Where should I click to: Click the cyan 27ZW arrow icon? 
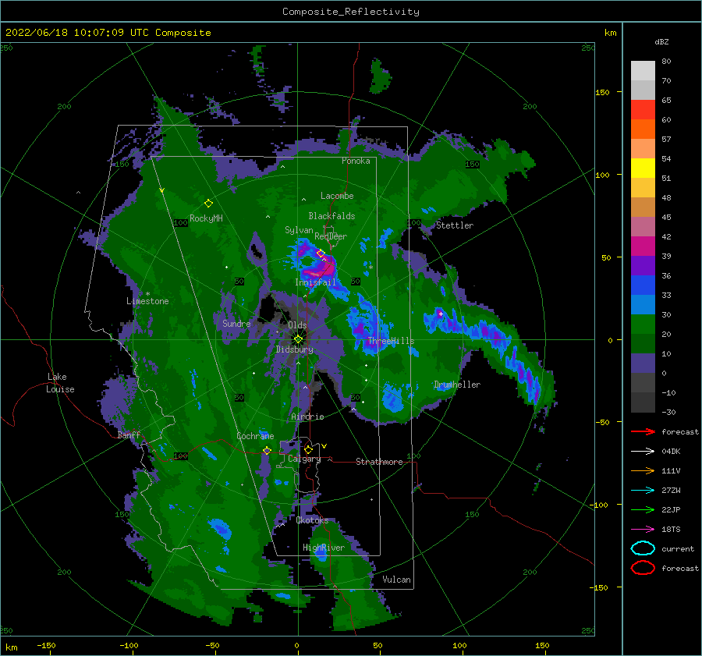[643, 491]
